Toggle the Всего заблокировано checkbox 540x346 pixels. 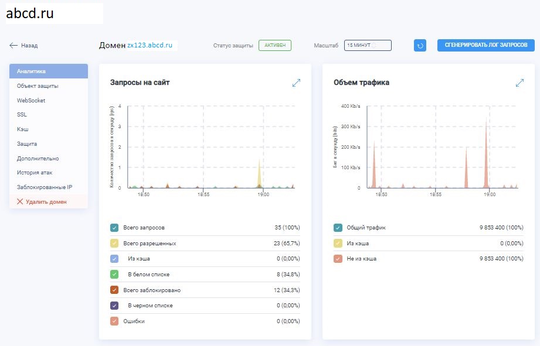point(114,290)
